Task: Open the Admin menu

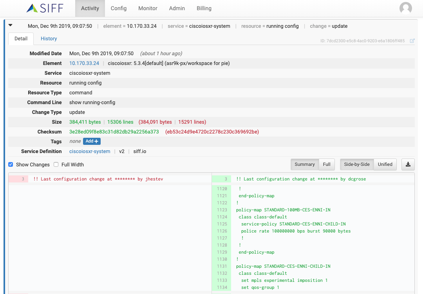Action: tap(177, 8)
